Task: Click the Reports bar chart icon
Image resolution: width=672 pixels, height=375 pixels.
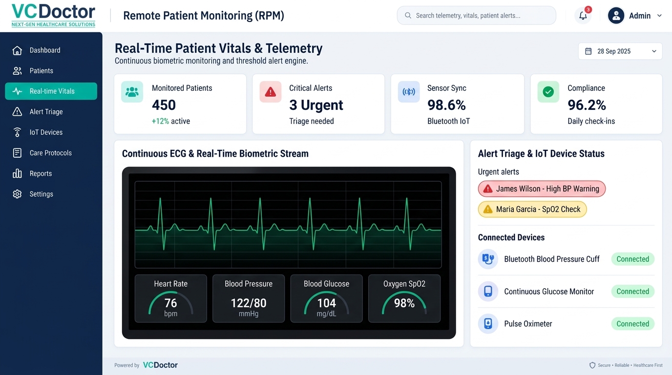Action: point(17,173)
